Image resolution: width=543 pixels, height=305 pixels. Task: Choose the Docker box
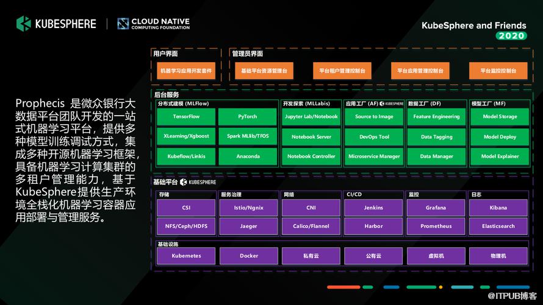pyautogui.click(x=249, y=256)
